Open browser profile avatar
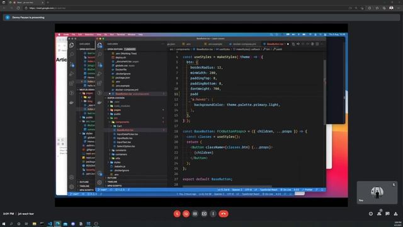This screenshot has width=403, height=227. click(391, 8)
